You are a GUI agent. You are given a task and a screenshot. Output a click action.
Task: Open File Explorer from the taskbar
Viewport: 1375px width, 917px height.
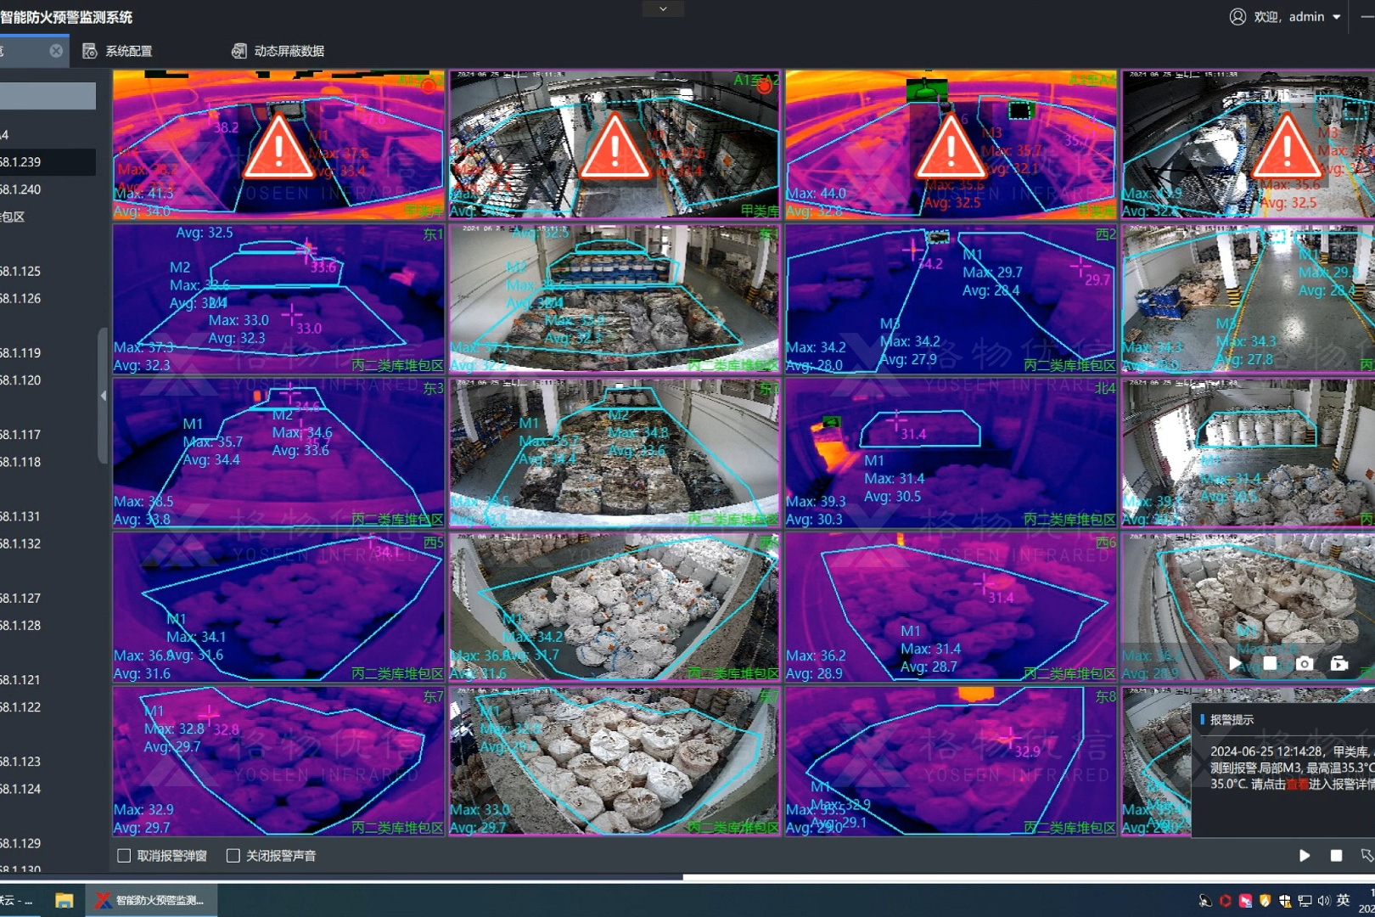[64, 900]
